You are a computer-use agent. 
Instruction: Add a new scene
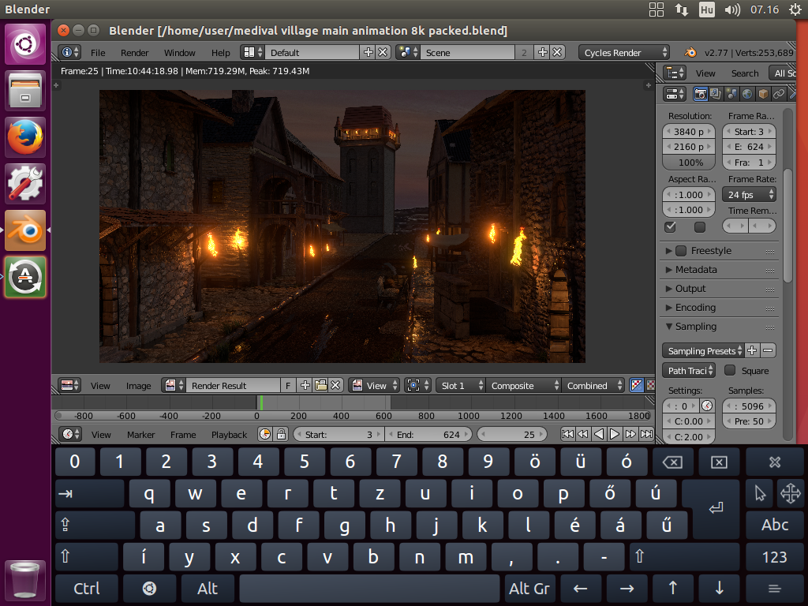pyautogui.click(x=543, y=53)
